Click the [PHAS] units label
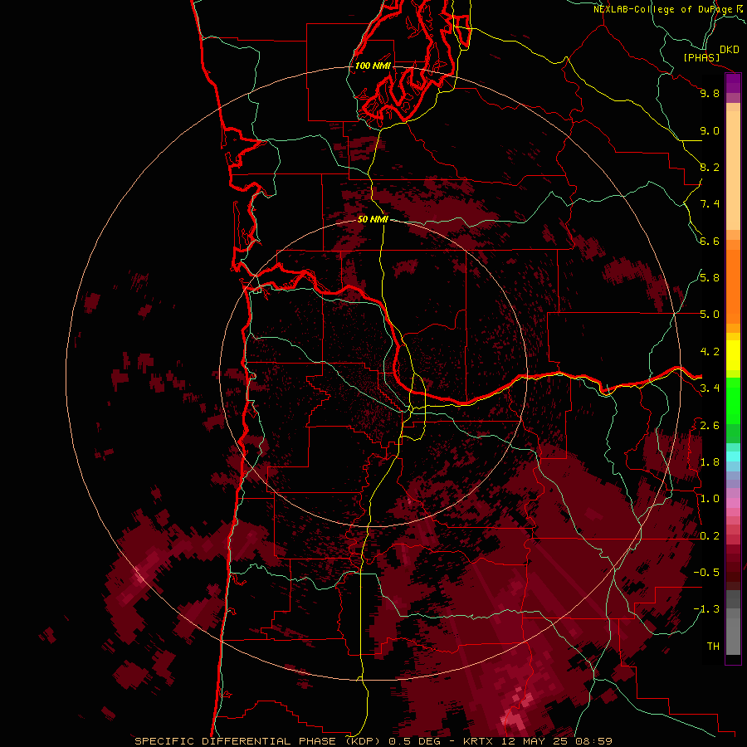This screenshot has width=747, height=747. 701,57
